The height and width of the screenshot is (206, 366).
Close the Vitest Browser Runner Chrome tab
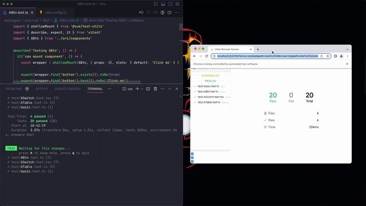coord(250,49)
